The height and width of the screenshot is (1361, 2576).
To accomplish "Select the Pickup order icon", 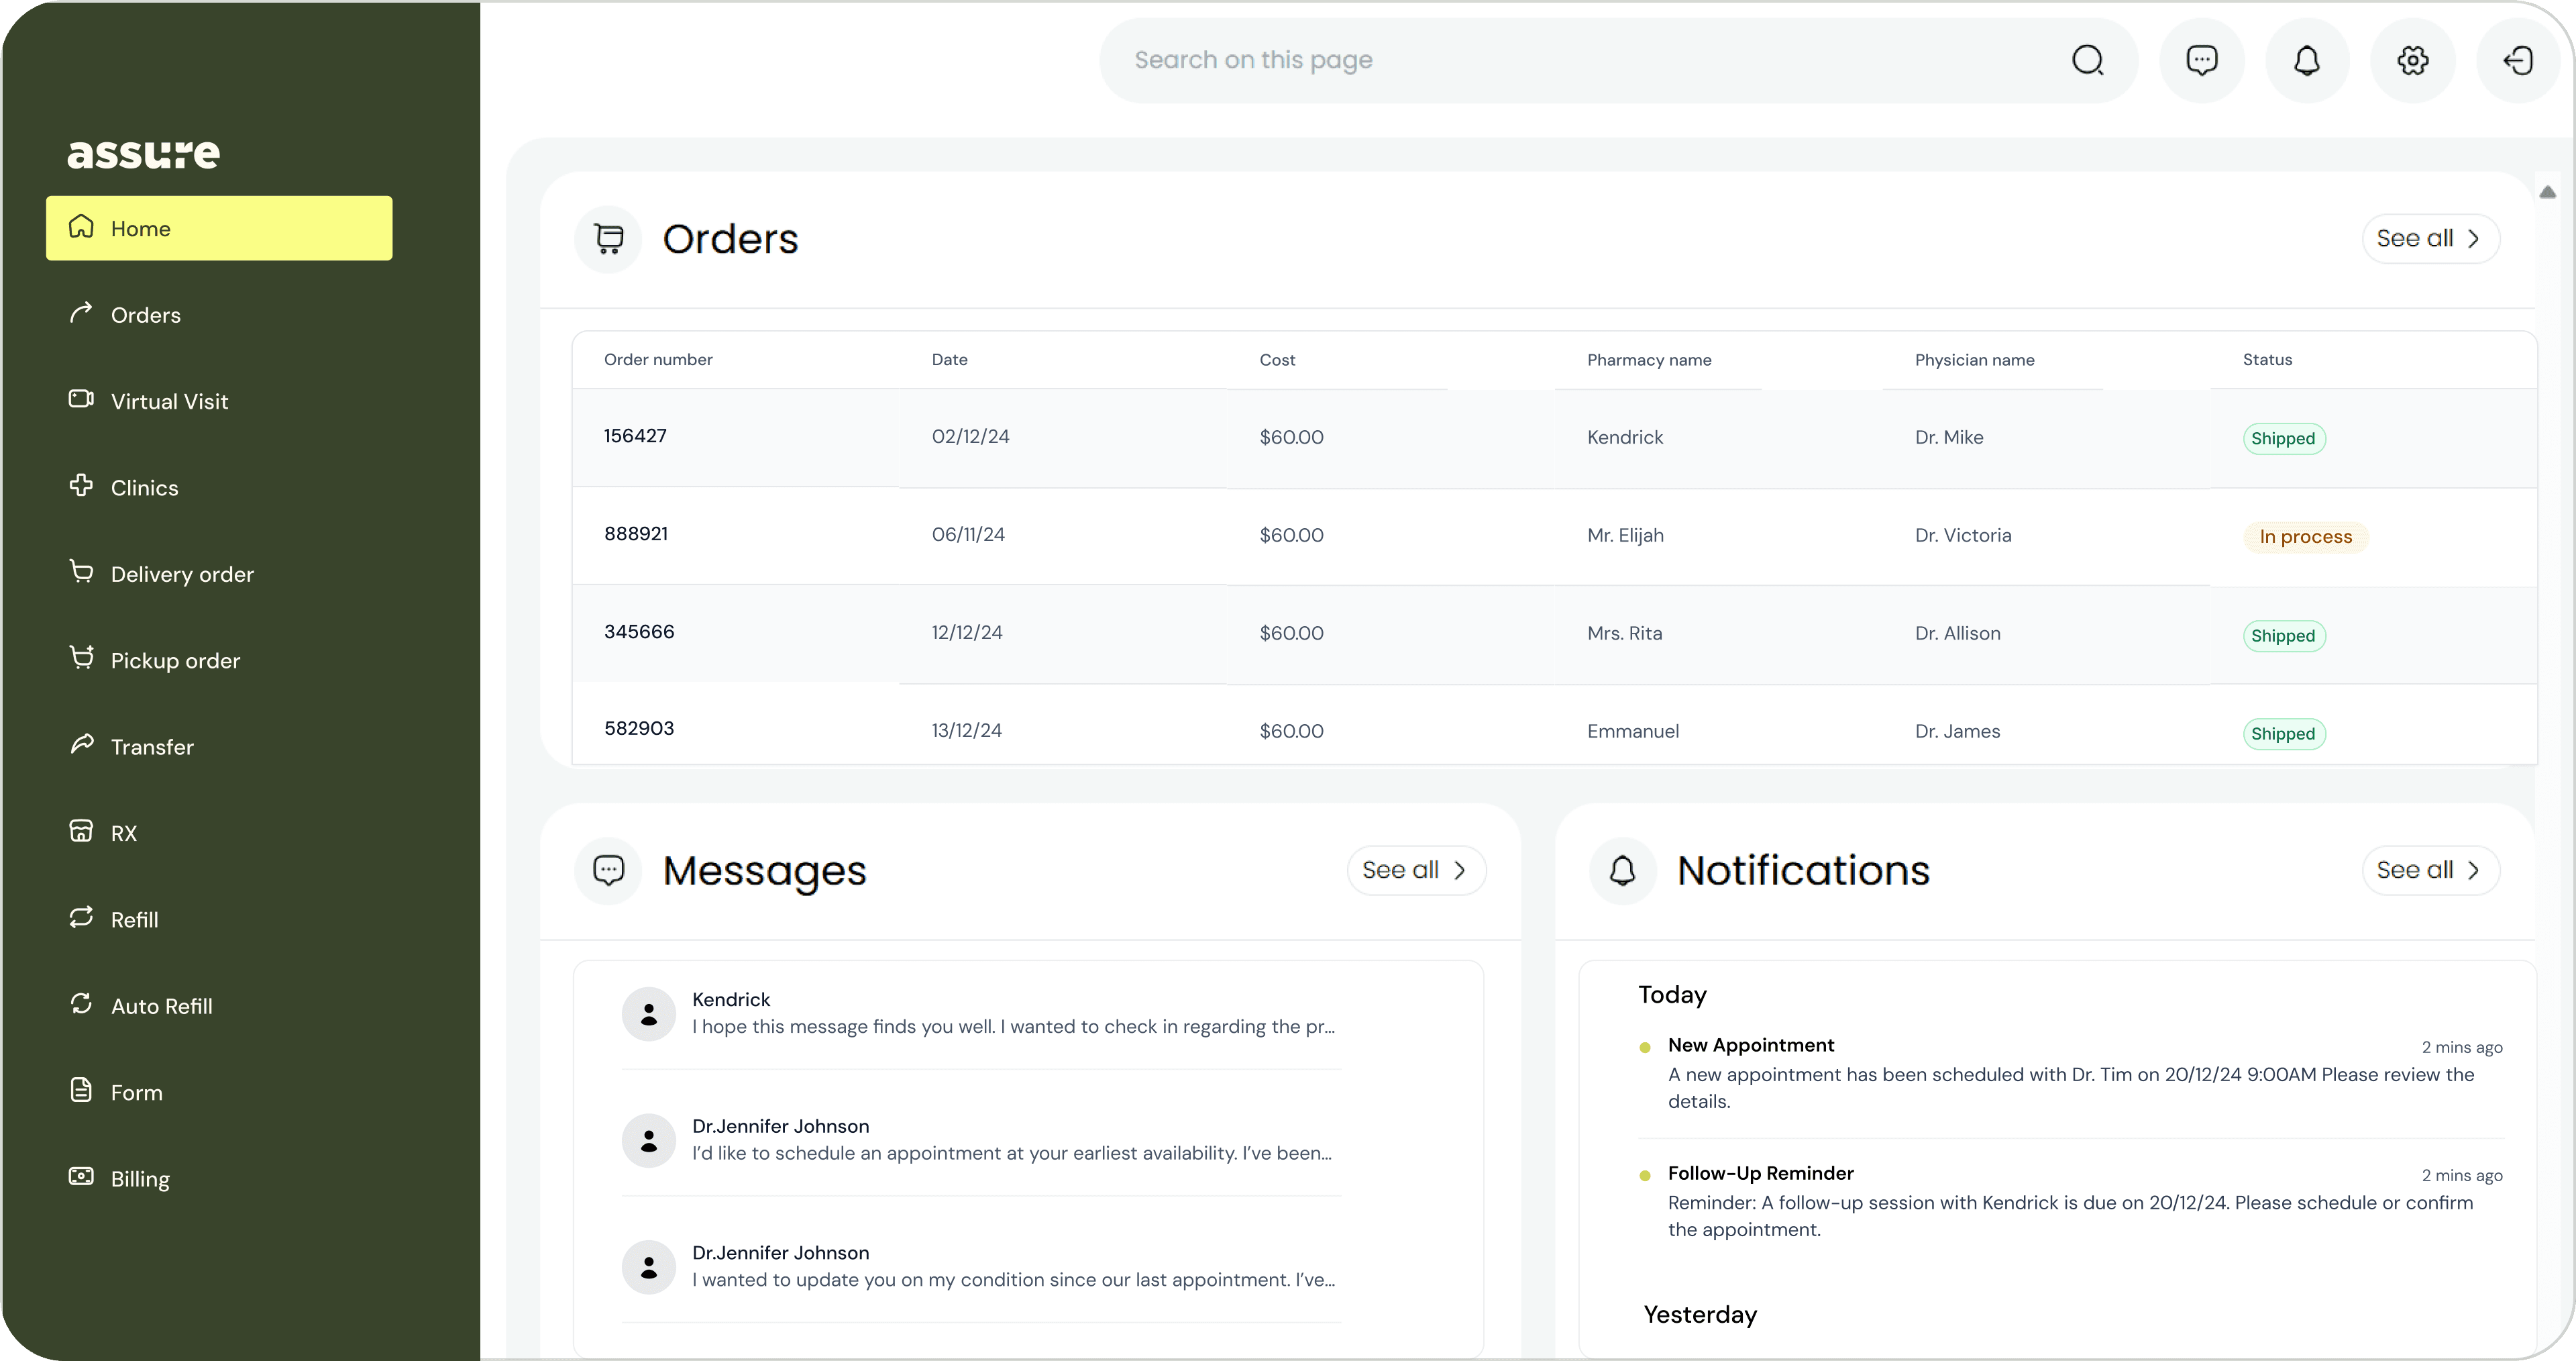I will pyautogui.click(x=81, y=658).
